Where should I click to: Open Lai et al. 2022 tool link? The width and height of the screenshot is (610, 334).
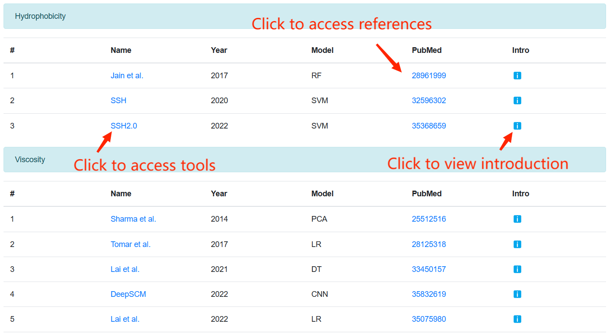click(125, 319)
